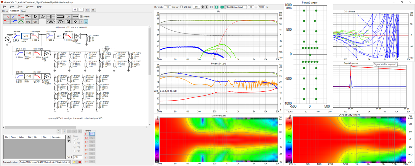This screenshot has width=415, height=166.
Task: Add a wire connection element
Action: click(x=76, y=17)
